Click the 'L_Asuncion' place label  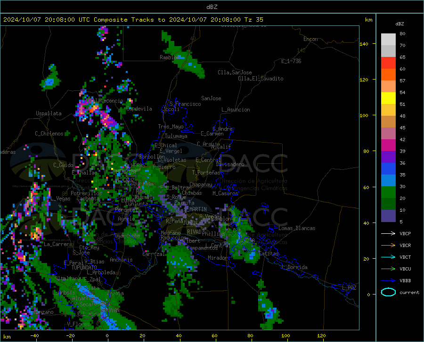click(236, 110)
